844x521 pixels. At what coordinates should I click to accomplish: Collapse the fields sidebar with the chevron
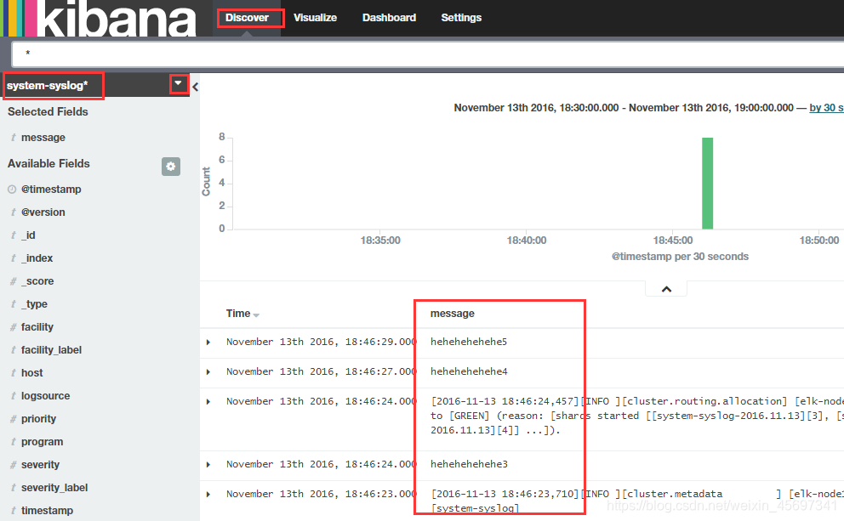(x=195, y=87)
